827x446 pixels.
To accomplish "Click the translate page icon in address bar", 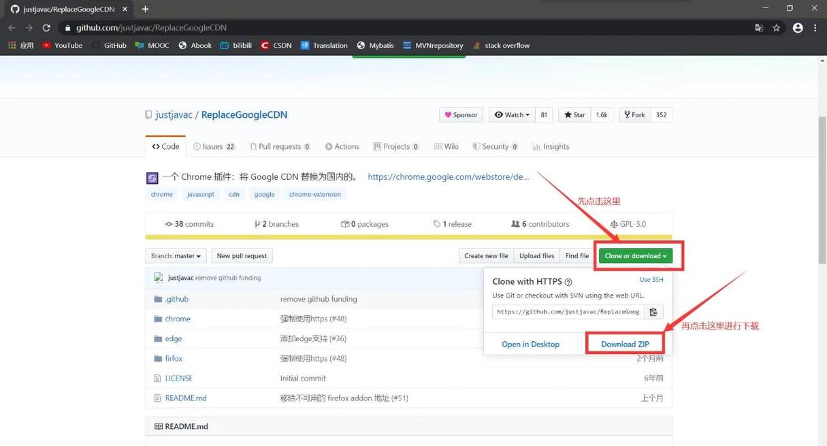I will 759,28.
